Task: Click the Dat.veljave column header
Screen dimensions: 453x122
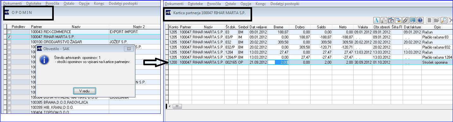Action: tap(258, 27)
